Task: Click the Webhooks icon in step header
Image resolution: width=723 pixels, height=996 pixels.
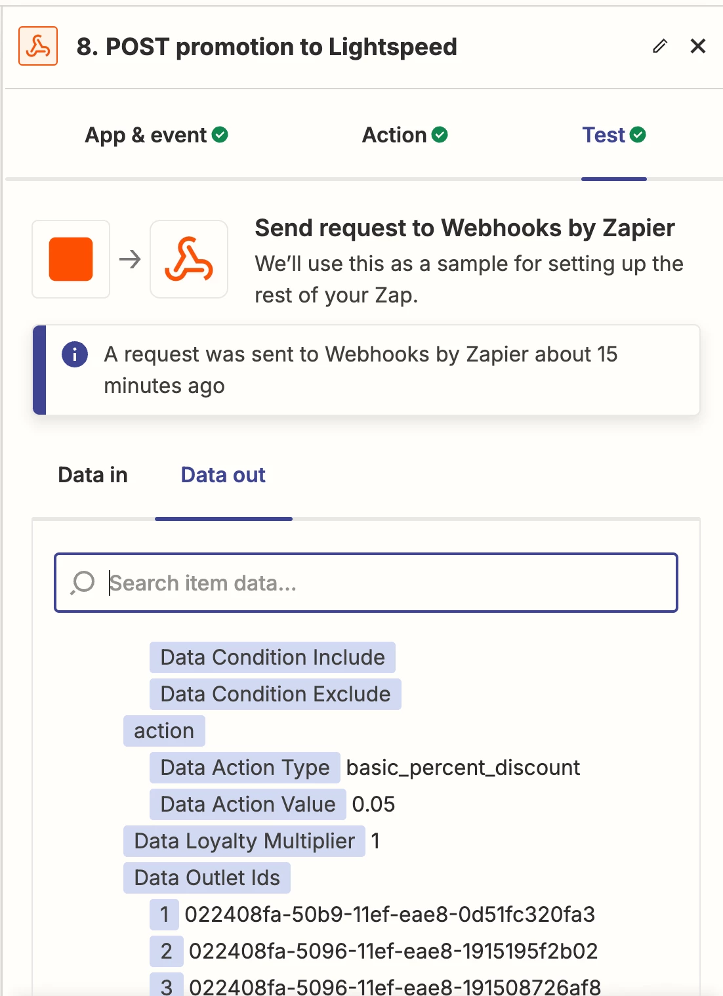Action: tap(38, 46)
